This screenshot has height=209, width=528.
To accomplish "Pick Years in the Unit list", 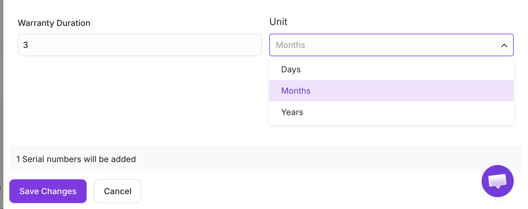I will click(x=391, y=112).
